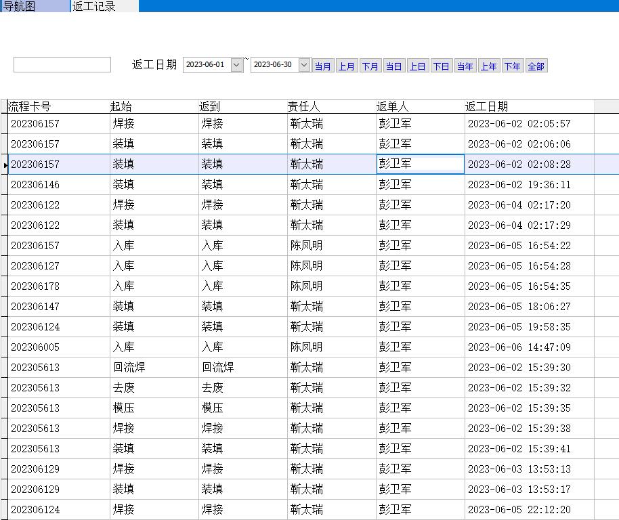Select the 上日 filter button
Image resolution: width=619 pixels, height=520 pixels.
coord(418,66)
